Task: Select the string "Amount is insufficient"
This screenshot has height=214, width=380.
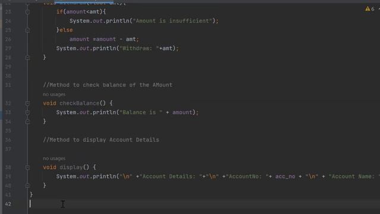Action: [172, 21]
